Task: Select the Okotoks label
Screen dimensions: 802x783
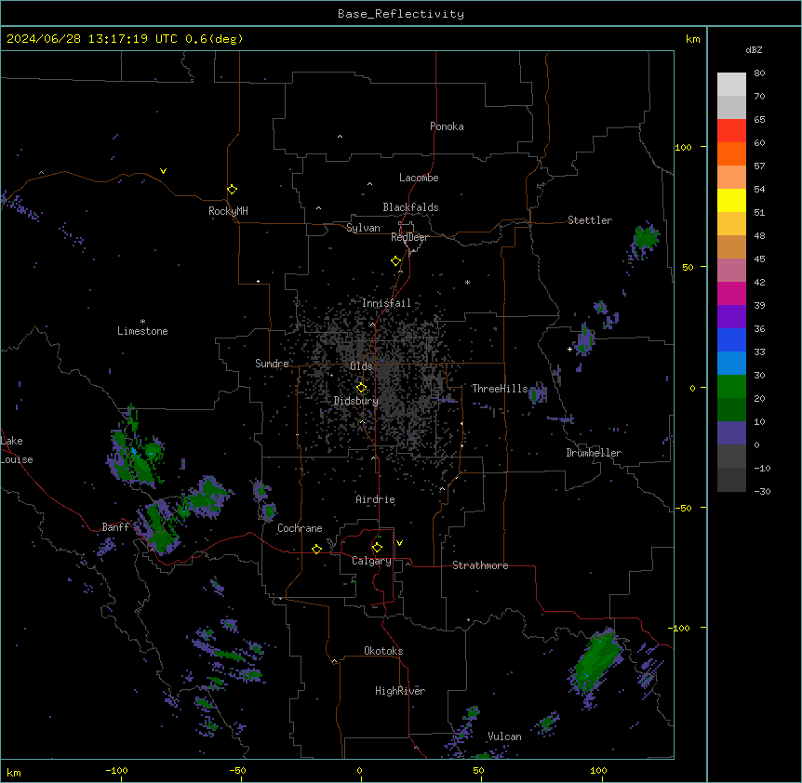Action: [x=383, y=651]
